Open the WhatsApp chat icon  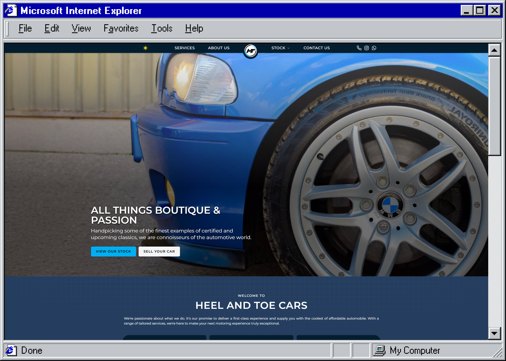point(374,48)
